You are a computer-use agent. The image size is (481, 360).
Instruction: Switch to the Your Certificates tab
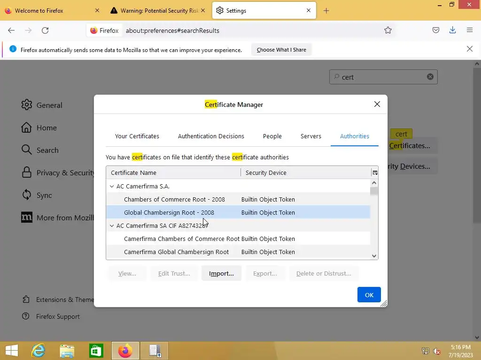click(137, 136)
